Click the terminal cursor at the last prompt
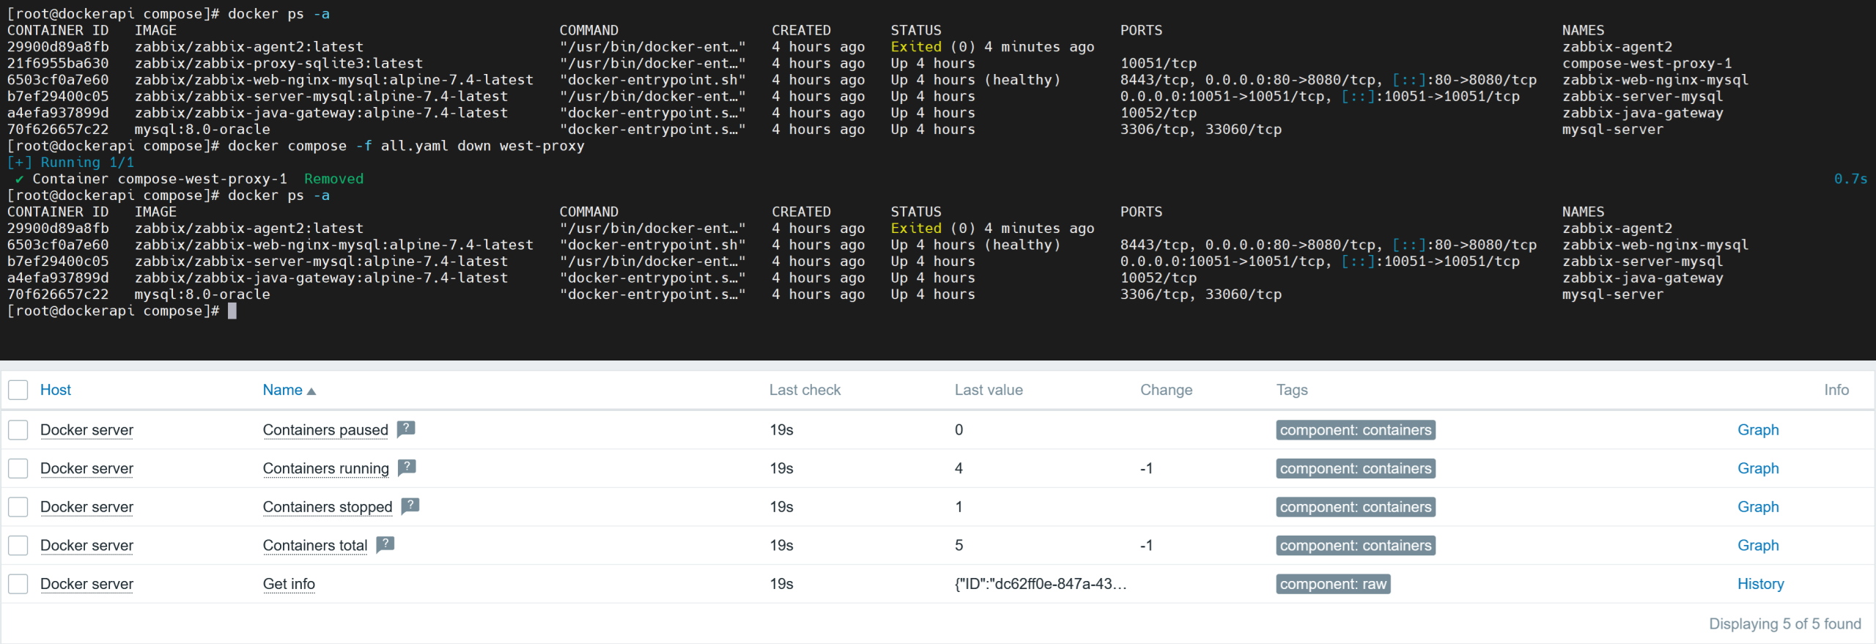 pyautogui.click(x=232, y=311)
